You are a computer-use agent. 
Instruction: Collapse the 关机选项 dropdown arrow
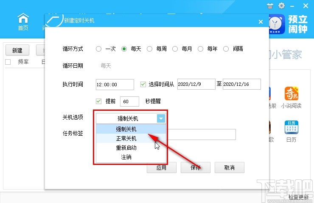pyautogui.click(x=161, y=118)
